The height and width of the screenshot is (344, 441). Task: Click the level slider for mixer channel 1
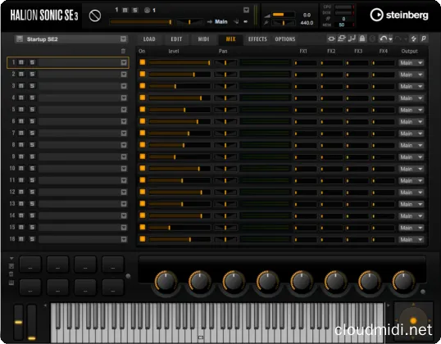pos(180,63)
